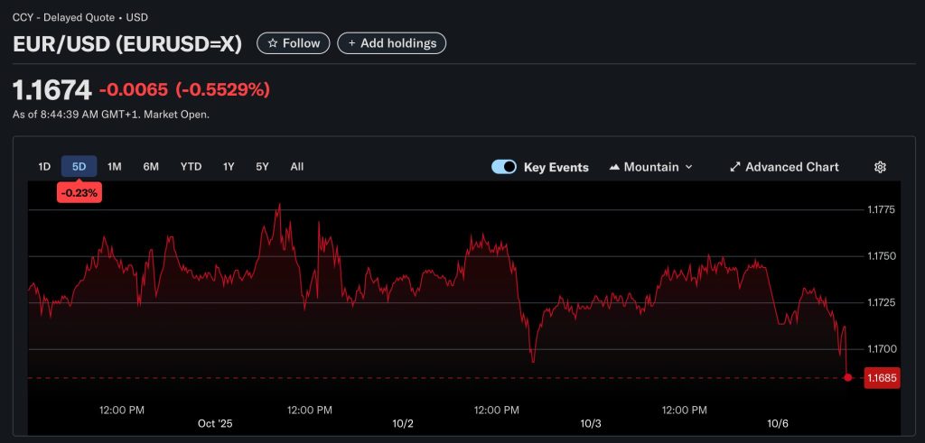Toggle the Key Events switch
Screen dimensions: 925x443
[x=504, y=167]
